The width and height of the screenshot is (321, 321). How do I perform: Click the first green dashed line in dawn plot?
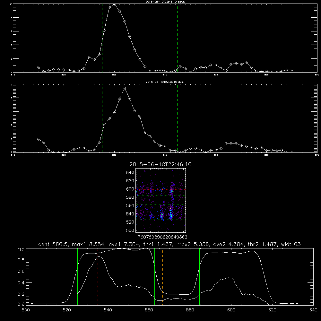102,38
